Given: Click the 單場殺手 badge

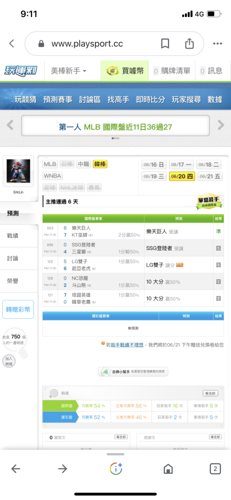Looking at the screenshot, I should [x=208, y=201].
